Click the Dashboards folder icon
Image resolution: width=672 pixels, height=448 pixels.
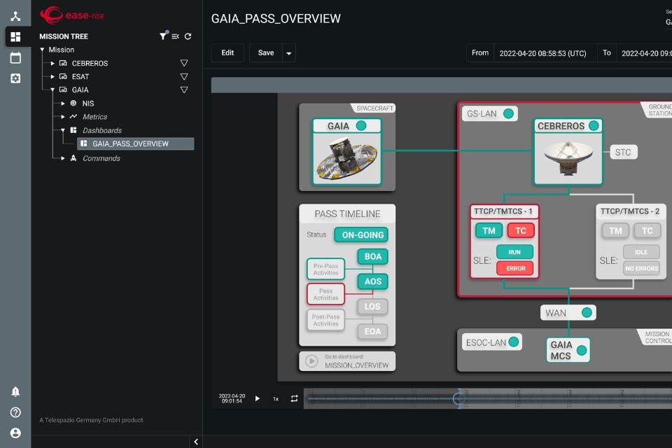coord(73,130)
